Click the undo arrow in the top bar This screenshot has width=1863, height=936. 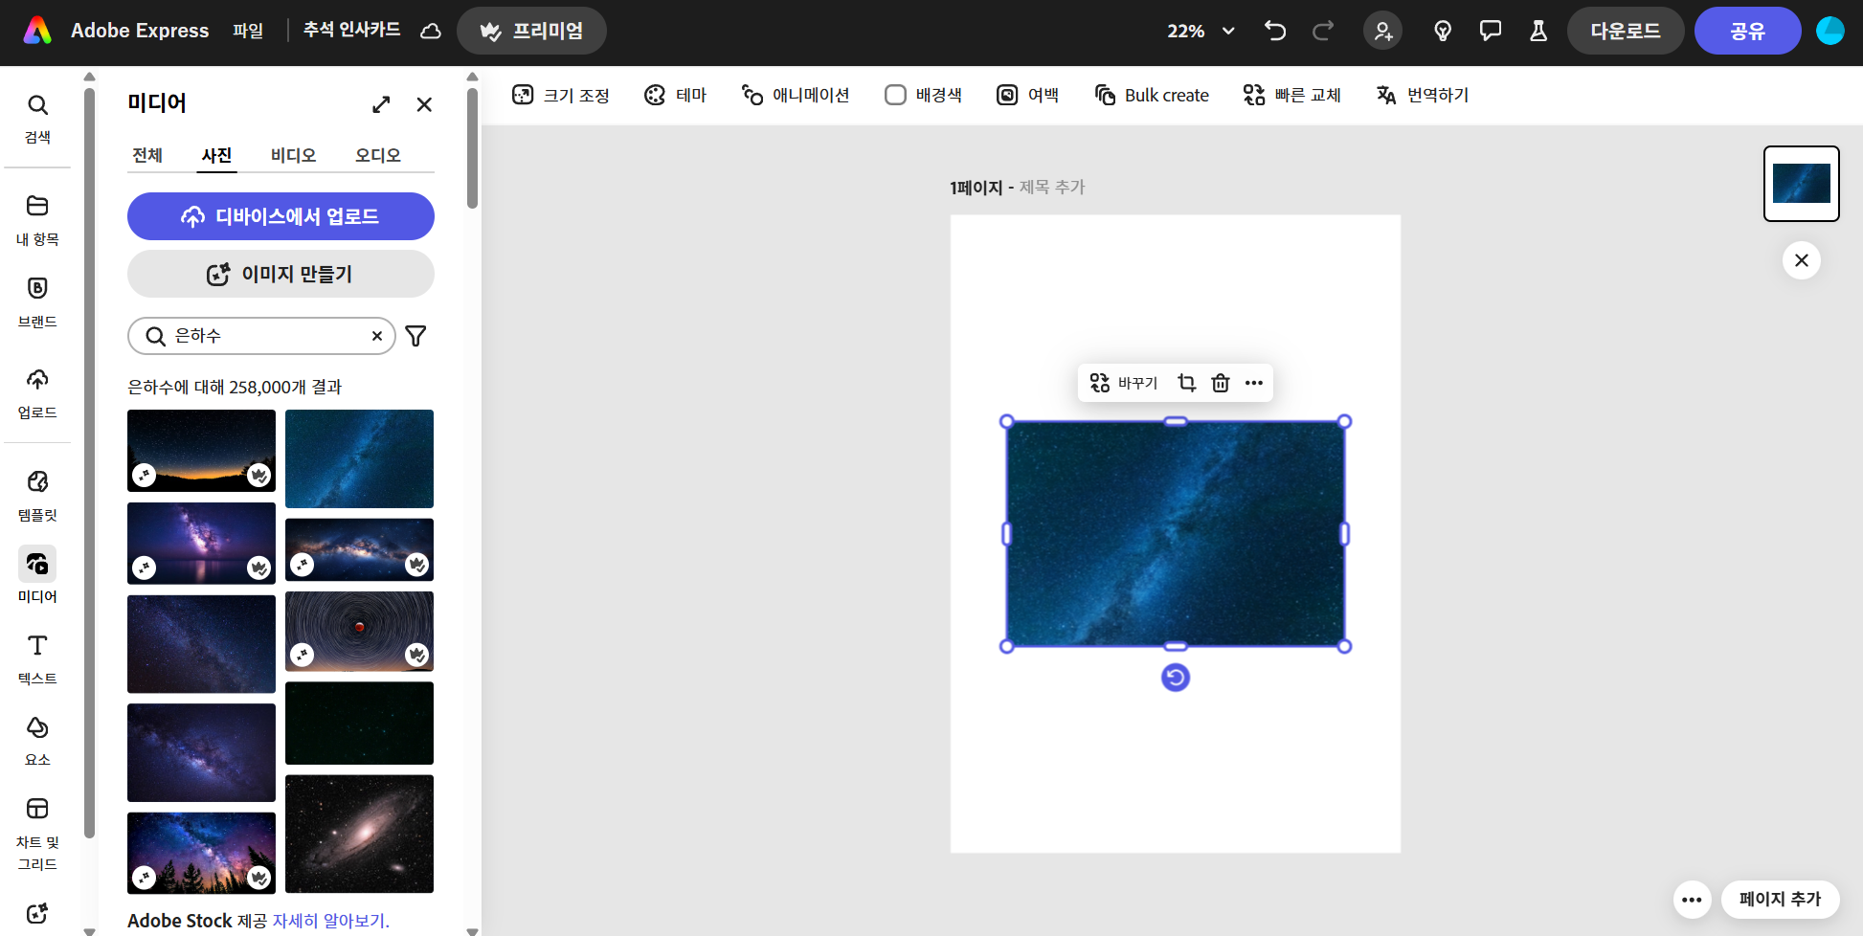pos(1274,31)
